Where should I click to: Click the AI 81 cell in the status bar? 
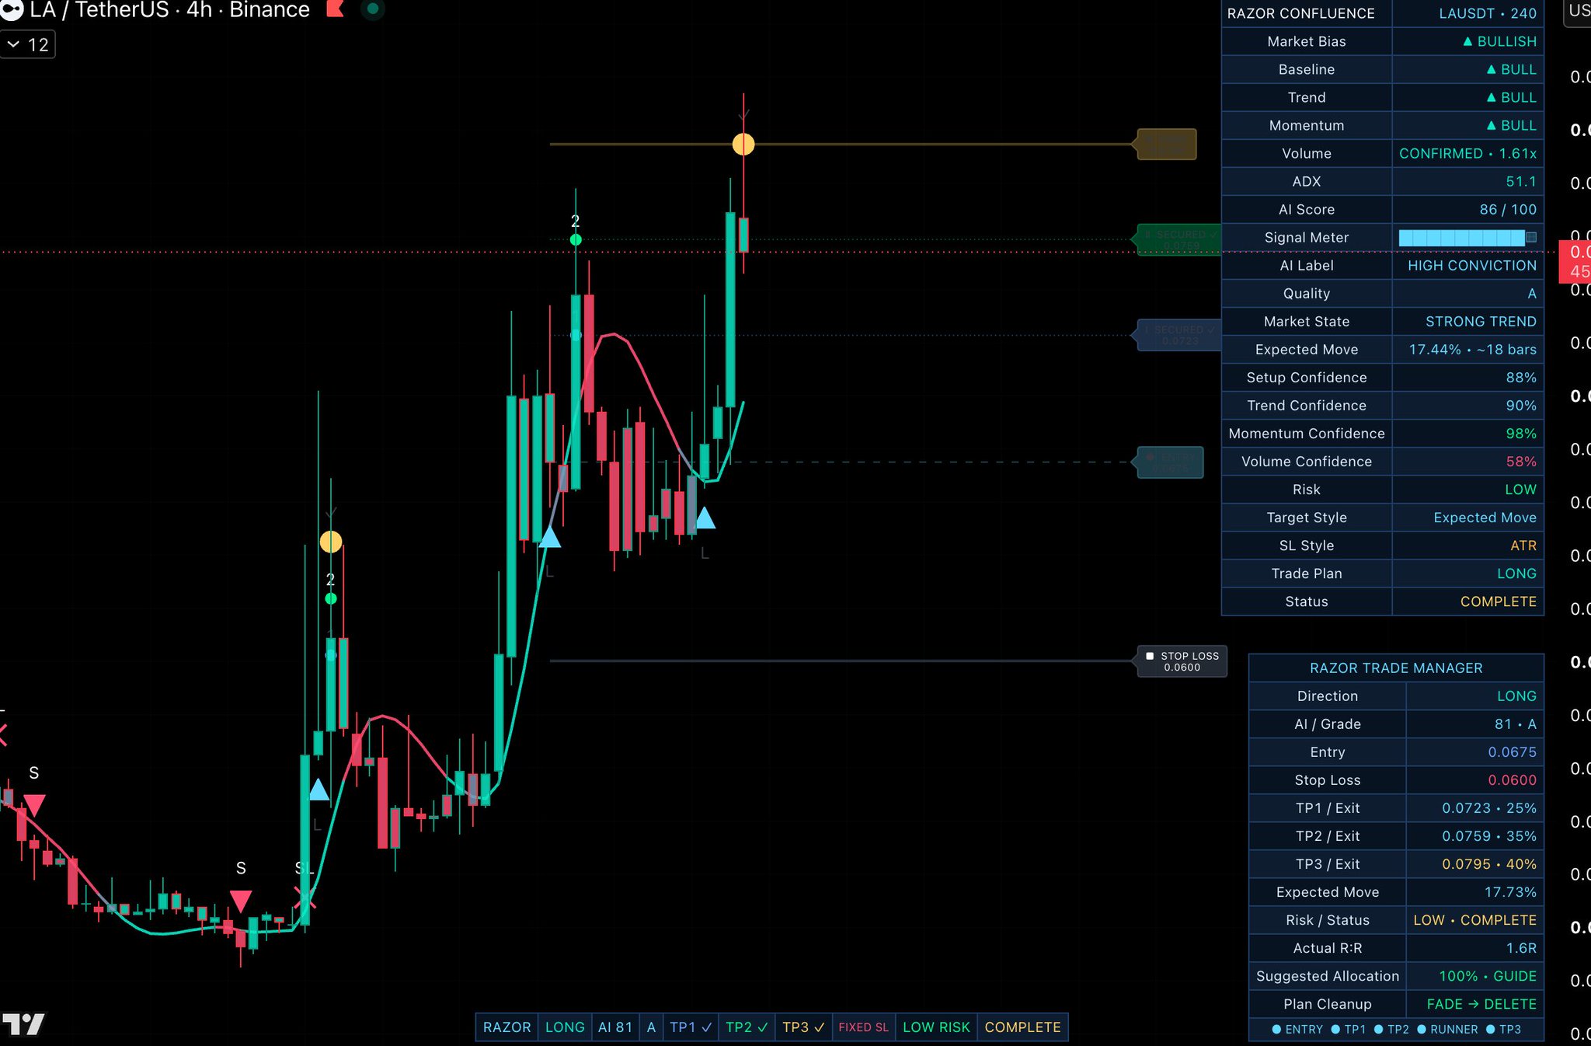615,1027
